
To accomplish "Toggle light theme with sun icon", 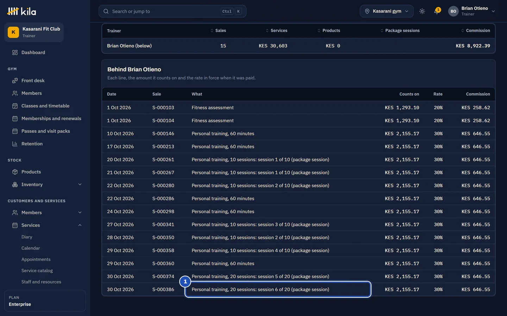I will (x=422, y=11).
